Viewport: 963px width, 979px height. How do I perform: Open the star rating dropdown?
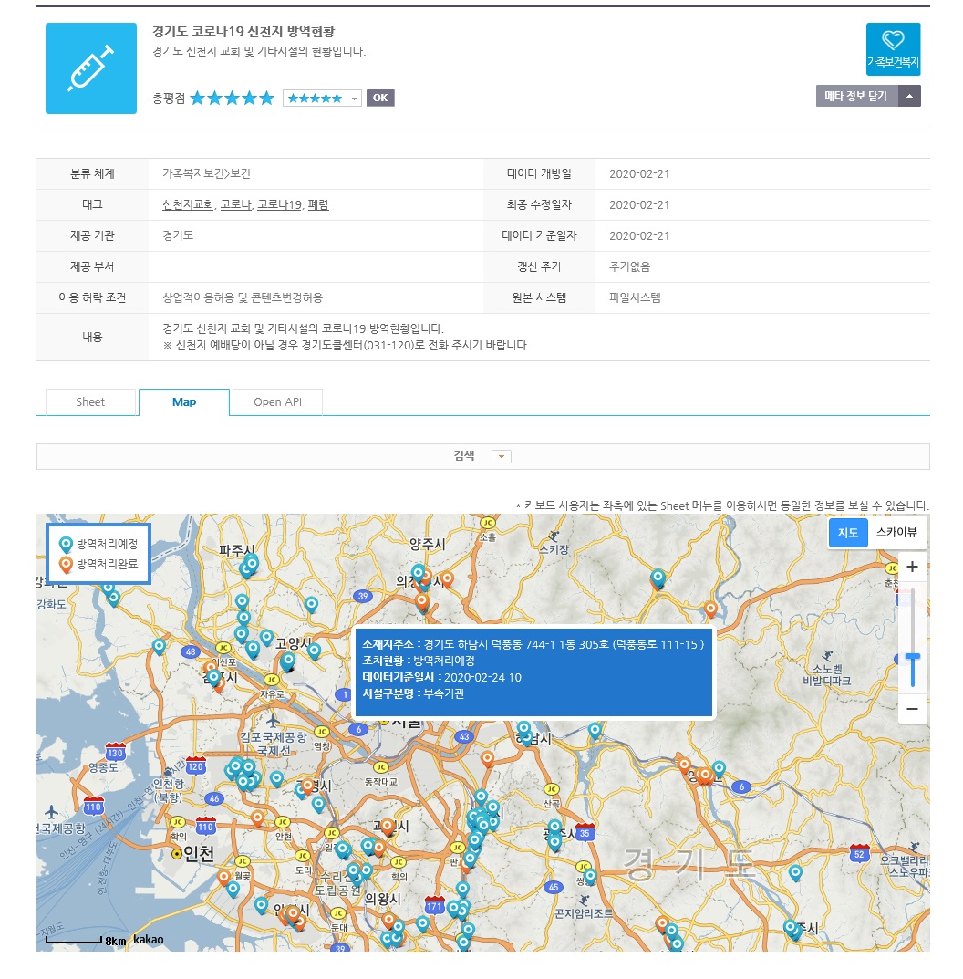[323, 98]
